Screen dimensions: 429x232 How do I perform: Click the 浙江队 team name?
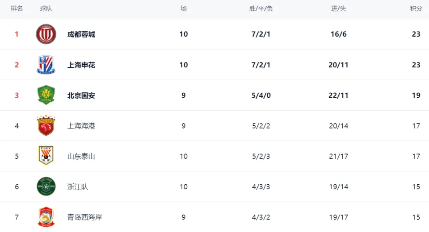(78, 187)
